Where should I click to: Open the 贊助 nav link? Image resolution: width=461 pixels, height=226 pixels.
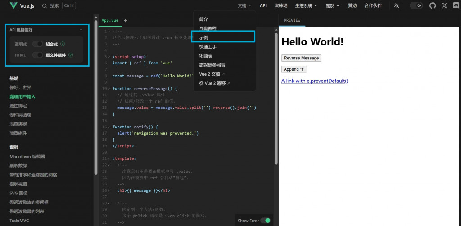click(352, 5)
